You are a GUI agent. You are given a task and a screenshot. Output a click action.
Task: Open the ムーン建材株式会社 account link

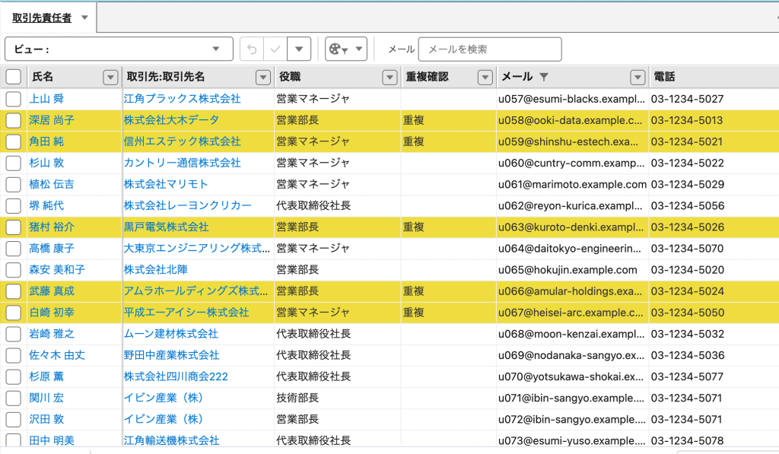170,334
